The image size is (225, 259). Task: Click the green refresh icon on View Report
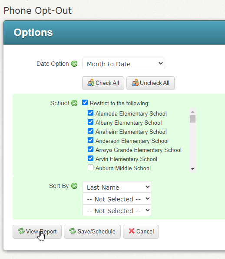pyautogui.click(x=21, y=231)
